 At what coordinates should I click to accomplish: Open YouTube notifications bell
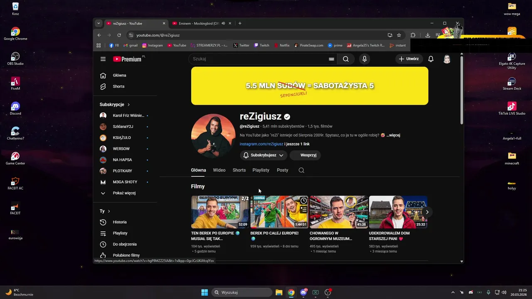tap(431, 59)
